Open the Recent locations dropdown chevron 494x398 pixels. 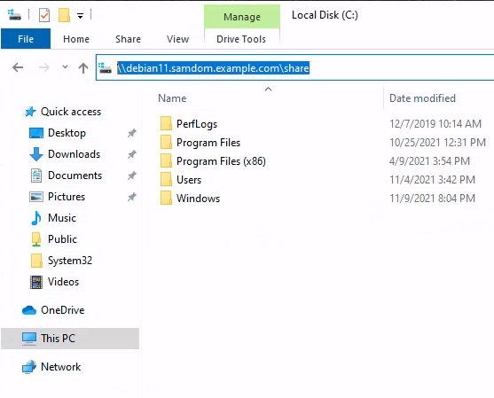point(65,66)
